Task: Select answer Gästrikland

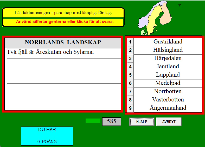Action: (x=168, y=42)
